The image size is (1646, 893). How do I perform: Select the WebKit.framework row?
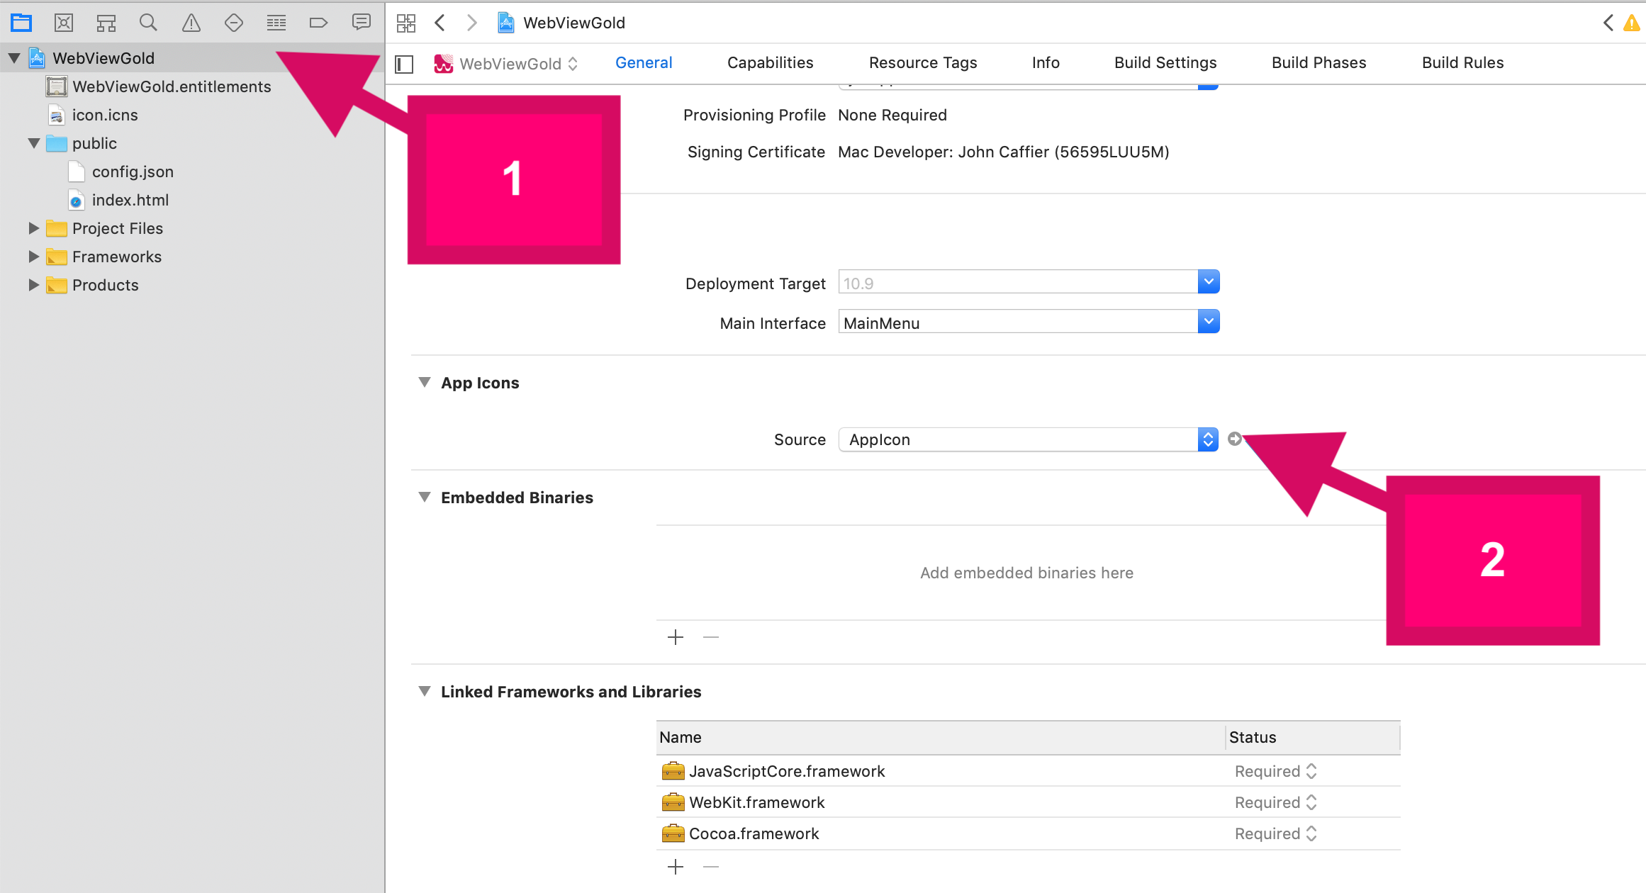click(x=1028, y=802)
